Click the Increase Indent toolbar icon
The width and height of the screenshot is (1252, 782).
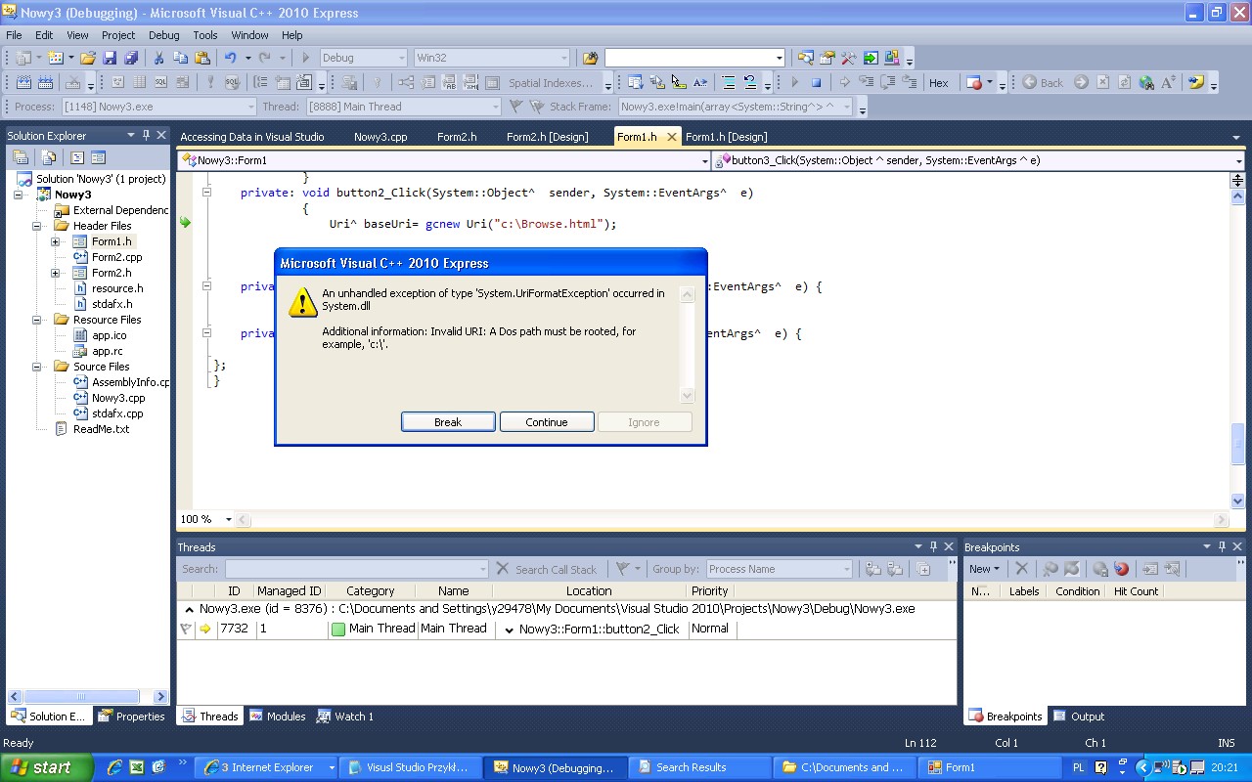click(x=729, y=83)
